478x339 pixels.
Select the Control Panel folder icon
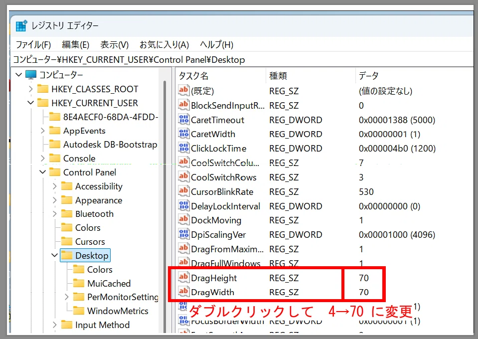point(54,172)
